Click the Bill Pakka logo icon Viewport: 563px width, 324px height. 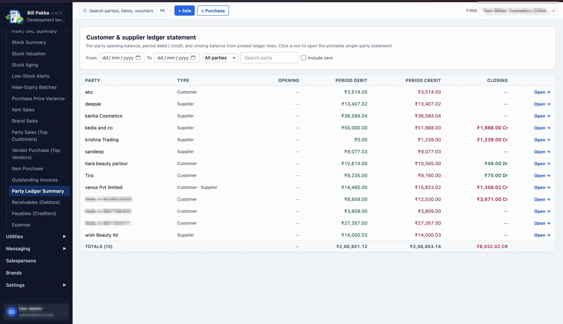click(x=15, y=17)
